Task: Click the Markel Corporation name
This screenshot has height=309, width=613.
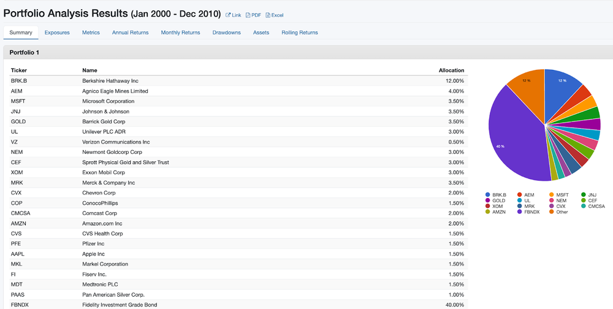Action: pos(105,264)
